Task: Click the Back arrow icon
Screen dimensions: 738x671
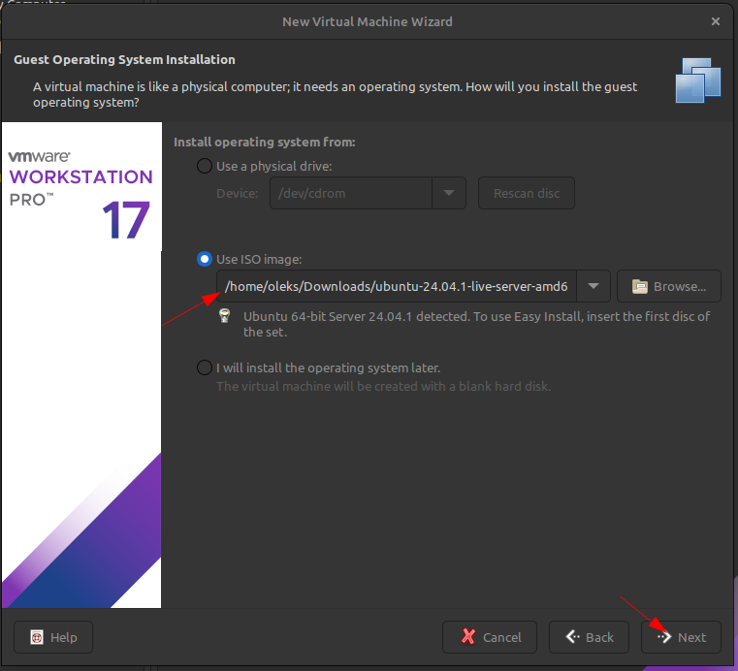Action: click(x=573, y=637)
